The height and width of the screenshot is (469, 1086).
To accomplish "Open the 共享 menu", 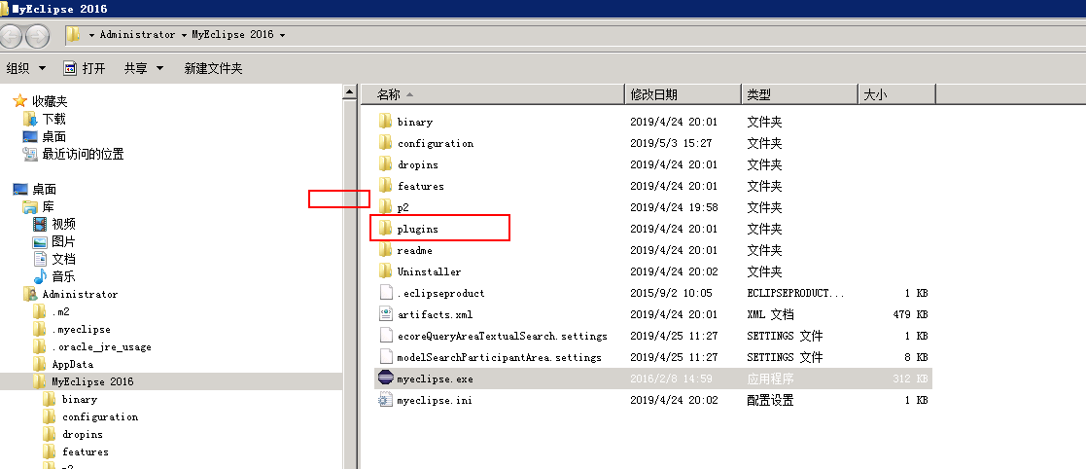I will click(144, 68).
